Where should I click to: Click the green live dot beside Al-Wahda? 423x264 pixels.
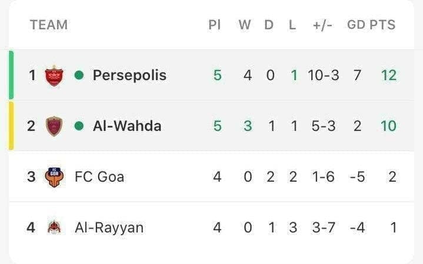point(79,126)
